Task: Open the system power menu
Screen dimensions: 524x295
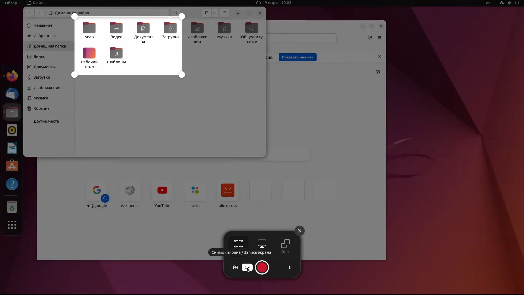Action: coord(517,3)
